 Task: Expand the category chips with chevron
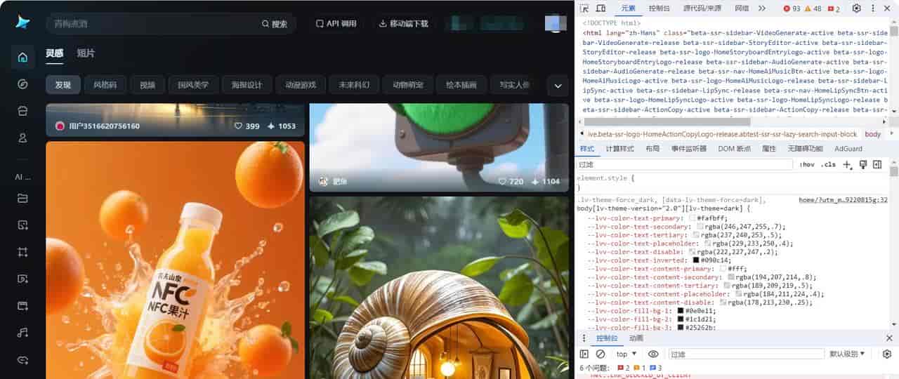point(558,86)
